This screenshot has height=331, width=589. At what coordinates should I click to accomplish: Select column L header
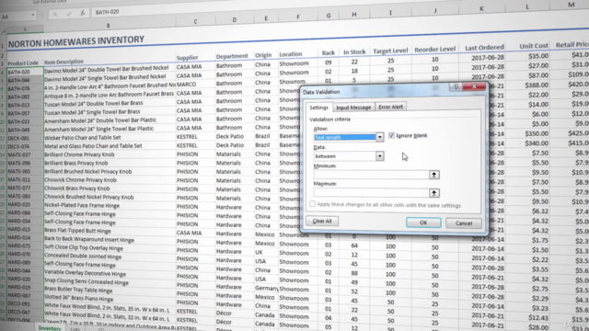click(527, 6)
